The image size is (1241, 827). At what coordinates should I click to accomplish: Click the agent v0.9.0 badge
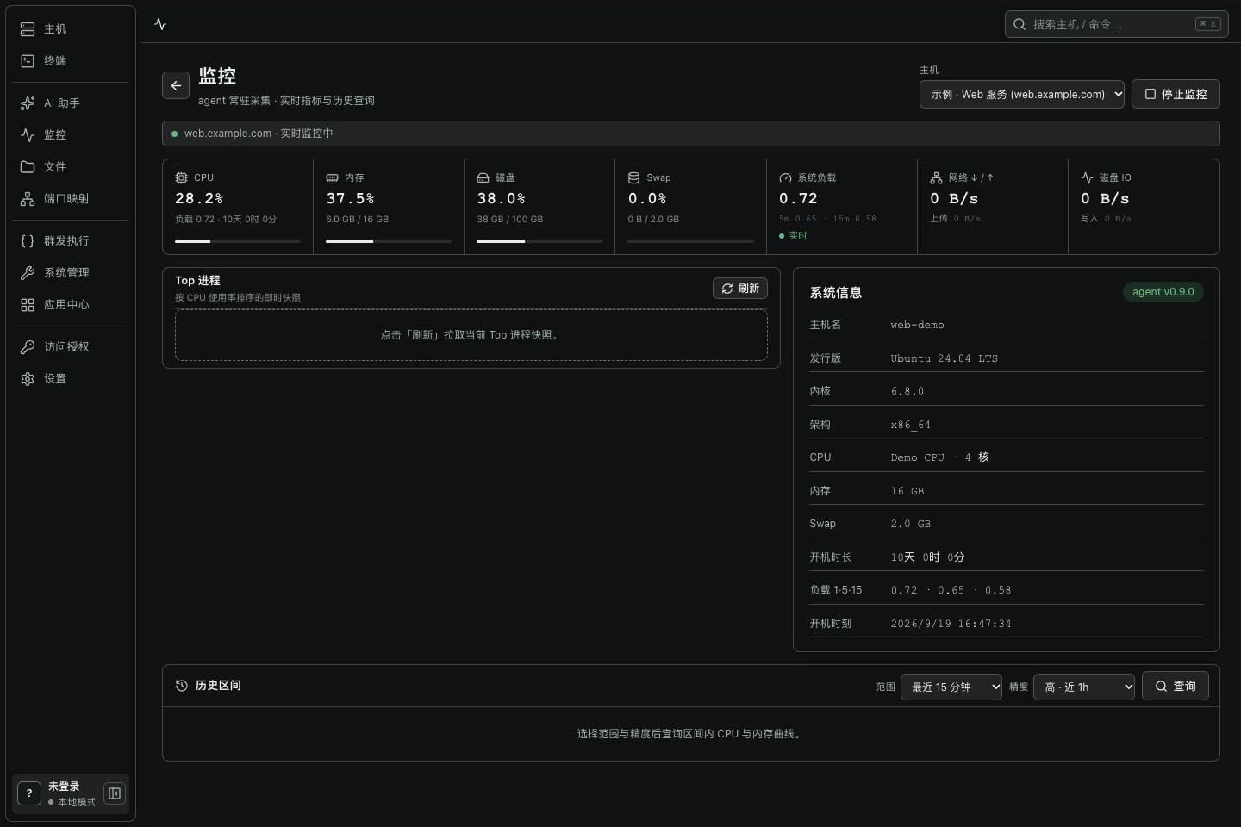click(x=1163, y=292)
